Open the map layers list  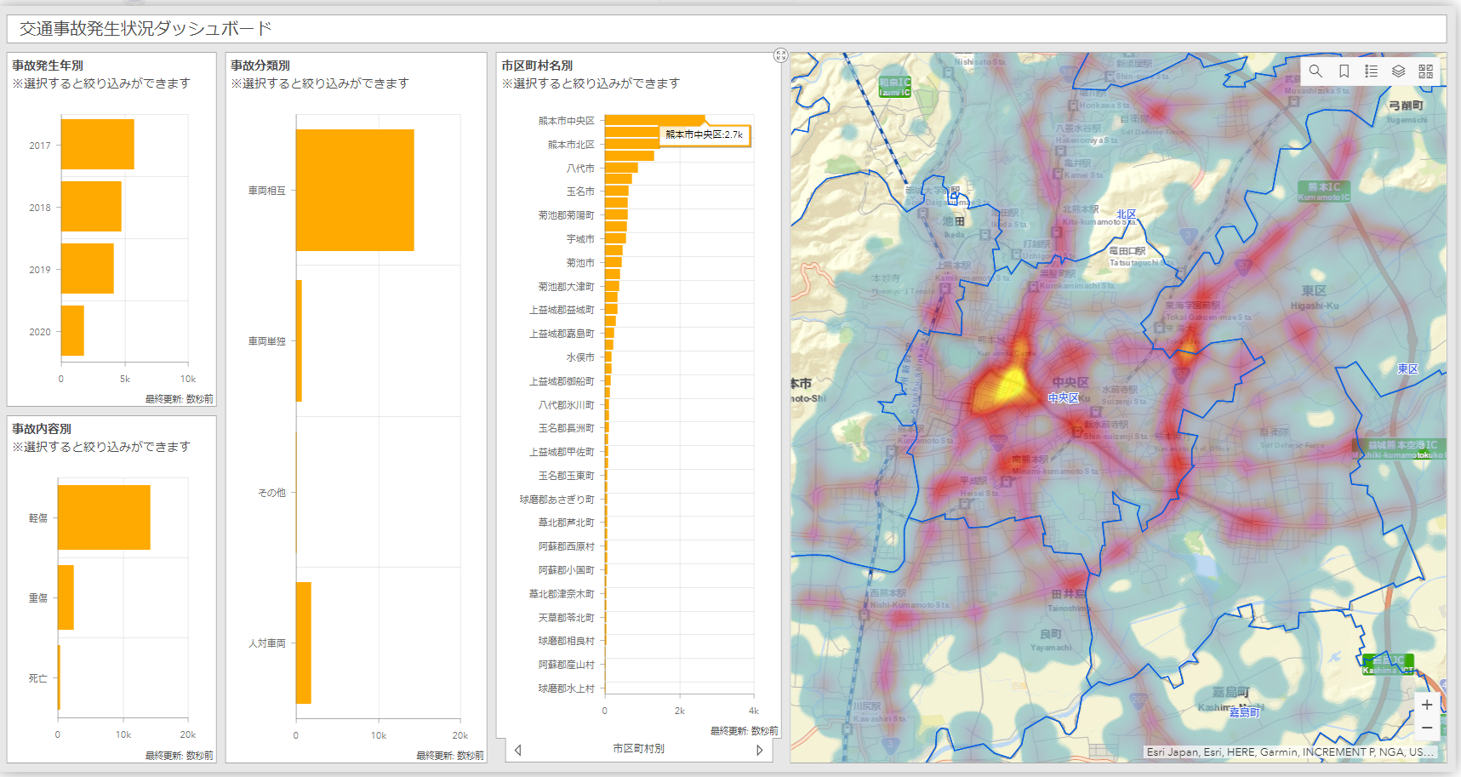1398,71
